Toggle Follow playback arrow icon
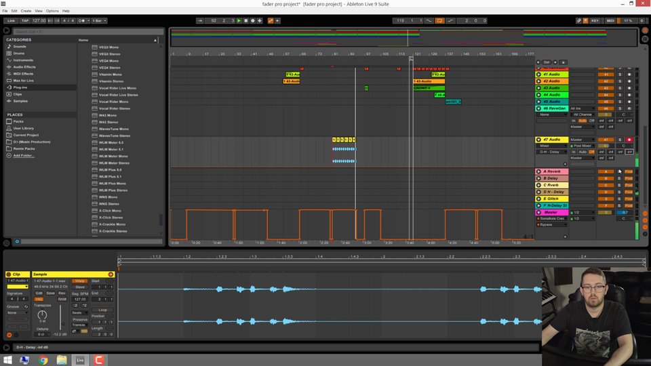651x366 pixels. 199,20
